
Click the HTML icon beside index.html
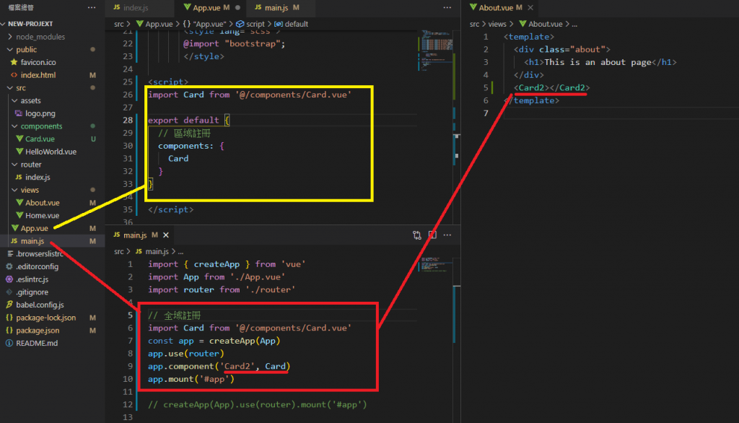[14, 75]
